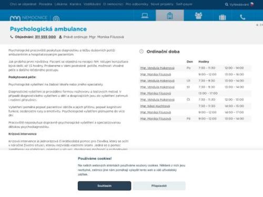Go to O nemocnici in top menu
The height and width of the screenshot is (197, 263).
coord(113,4)
